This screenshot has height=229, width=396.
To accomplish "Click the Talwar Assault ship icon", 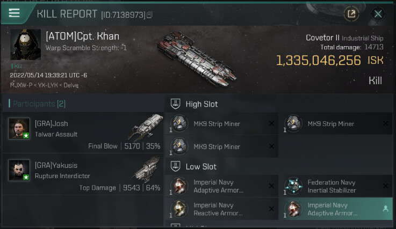I will tap(146, 127).
